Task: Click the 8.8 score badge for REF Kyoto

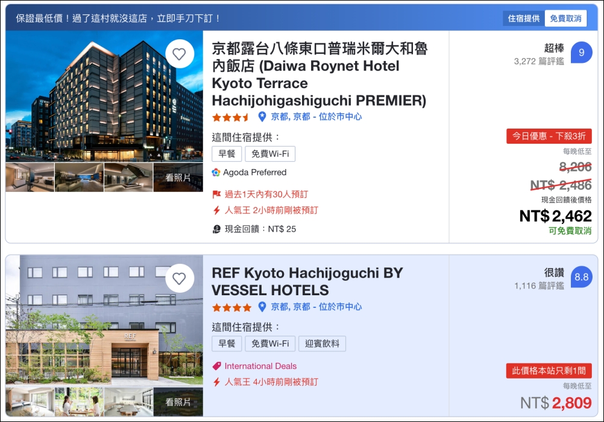Action: [x=581, y=277]
